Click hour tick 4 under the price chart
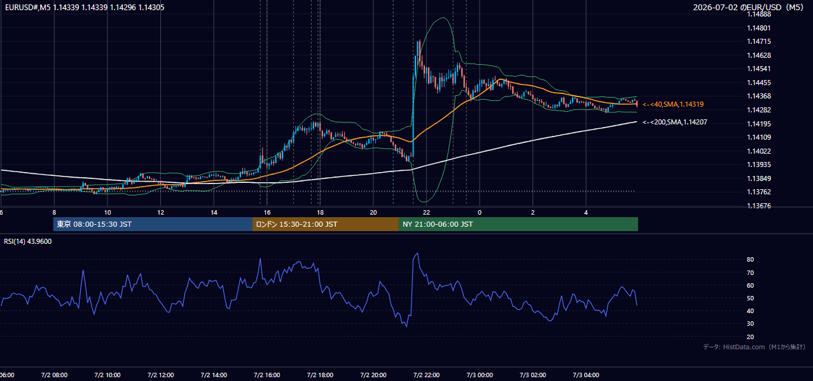 [x=587, y=212]
